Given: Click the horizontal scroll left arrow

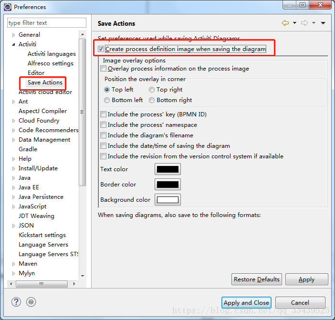Looking at the screenshot, I should click(x=11, y=284).
